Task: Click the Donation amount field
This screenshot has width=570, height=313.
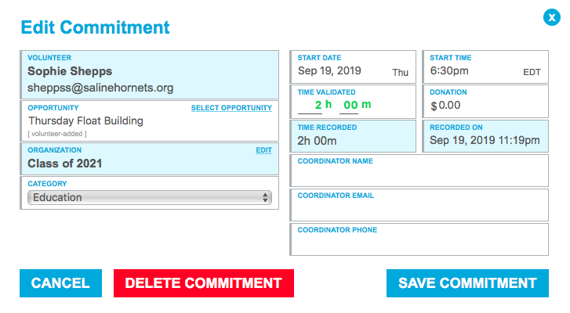Action: [490, 106]
